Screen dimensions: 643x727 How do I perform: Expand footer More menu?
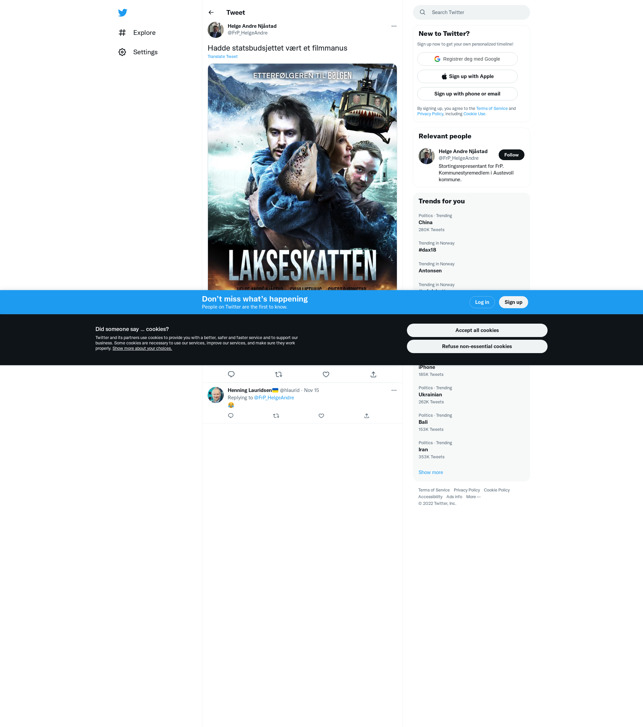[473, 497]
